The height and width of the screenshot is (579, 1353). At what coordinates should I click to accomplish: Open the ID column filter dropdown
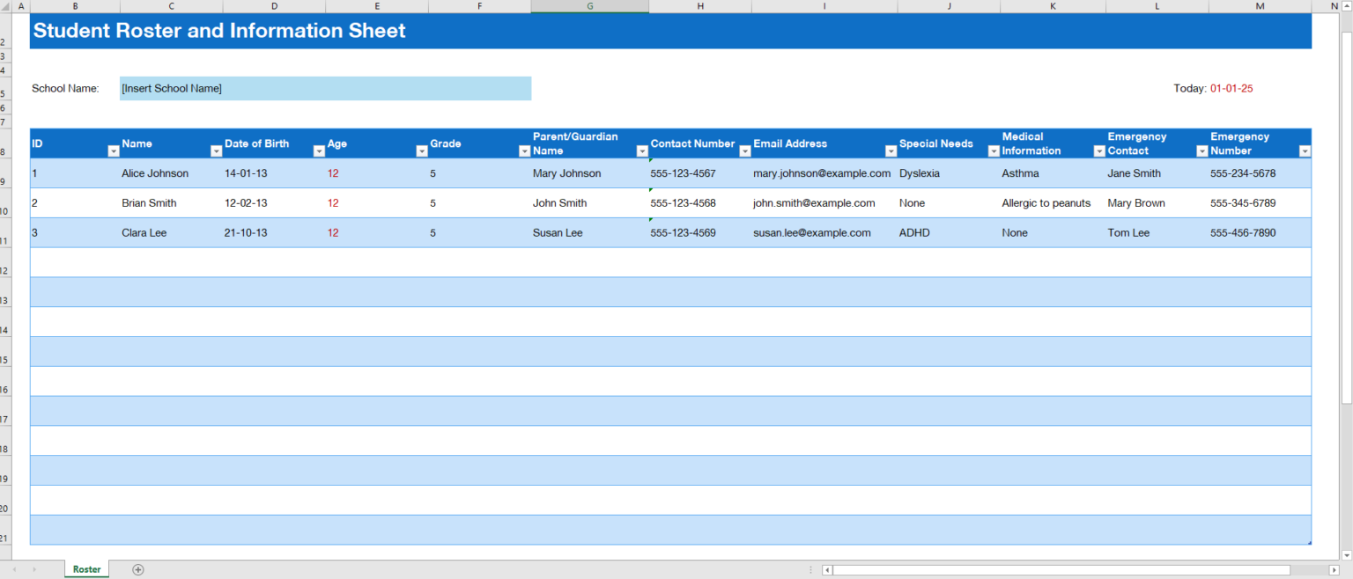coord(113,151)
